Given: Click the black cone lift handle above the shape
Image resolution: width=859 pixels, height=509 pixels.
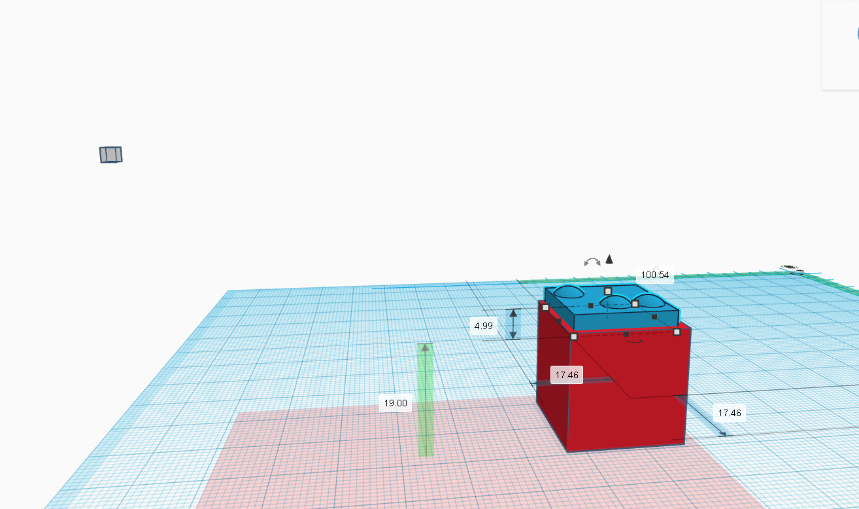Looking at the screenshot, I should point(609,259).
